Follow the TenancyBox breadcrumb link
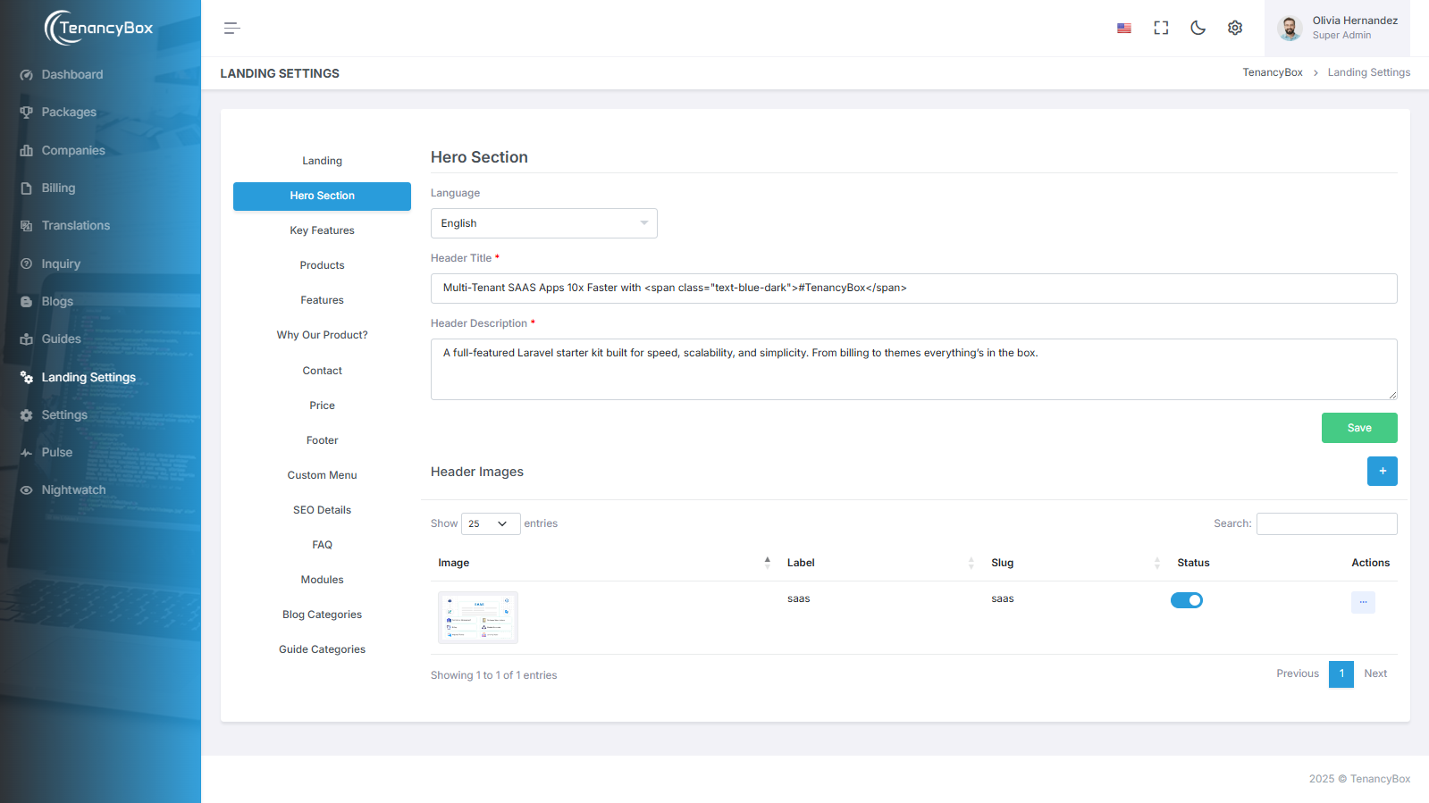The image size is (1429, 803). pyautogui.click(x=1273, y=73)
